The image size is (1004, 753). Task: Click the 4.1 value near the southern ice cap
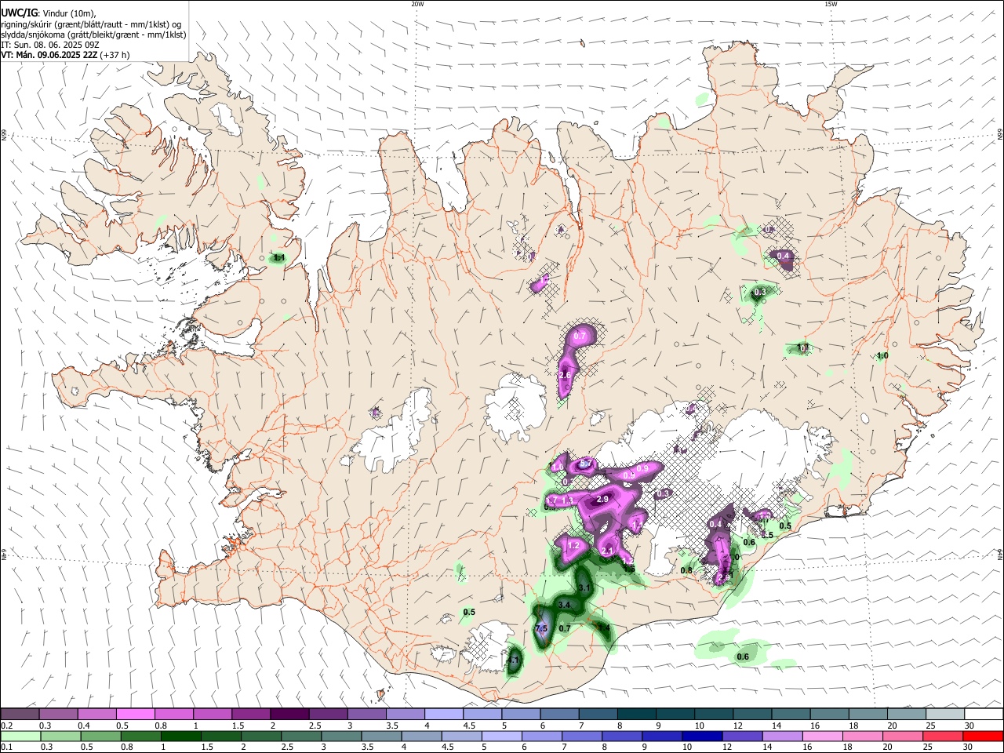[513, 661]
